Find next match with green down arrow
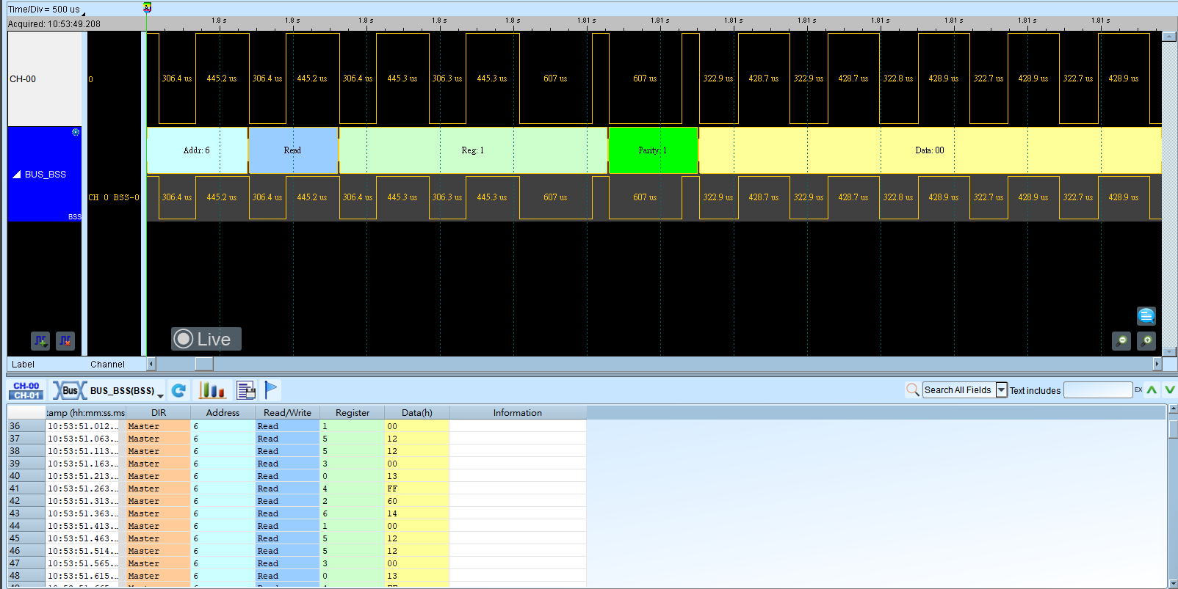The image size is (1178, 589). 1170,389
